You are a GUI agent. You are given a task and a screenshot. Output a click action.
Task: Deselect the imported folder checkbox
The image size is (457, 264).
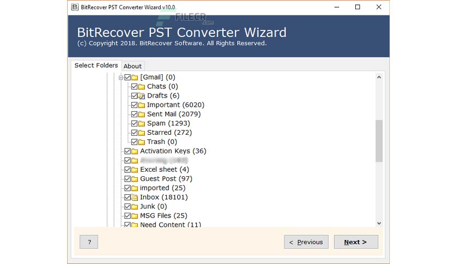127,188
